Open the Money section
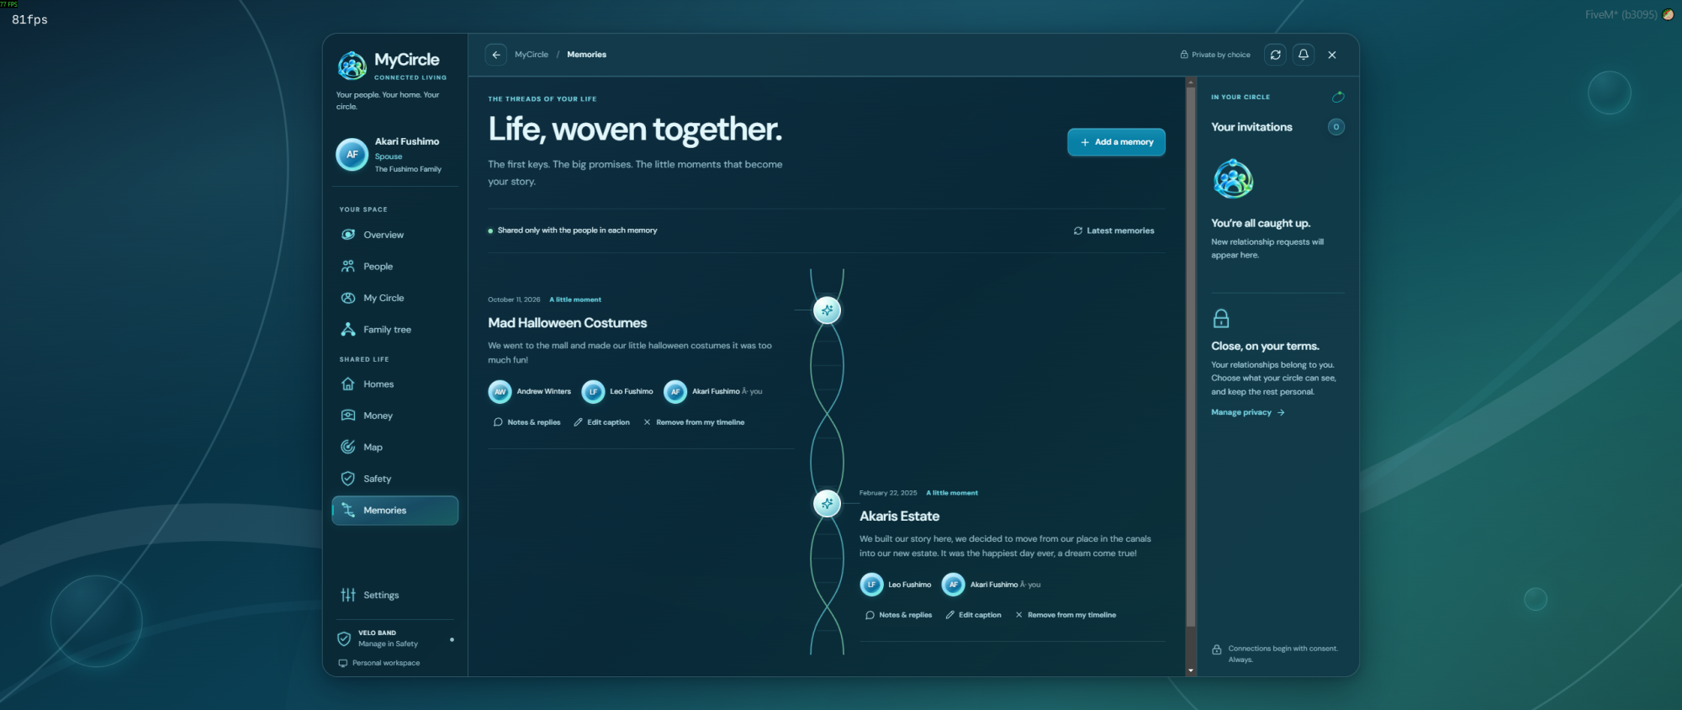Viewport: 1682px width, 710px height. (x=395, y=416)
